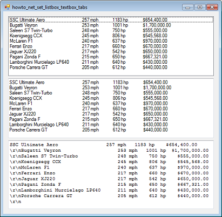Place cursor on SSC Ultimate Aero in middle text box
The width and height of the screenshot is (222, 217).
point(27,83)
